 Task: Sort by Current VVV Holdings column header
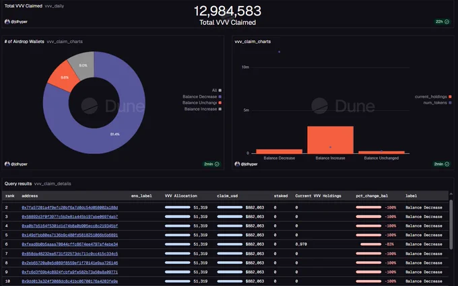[x=318, y=196]
